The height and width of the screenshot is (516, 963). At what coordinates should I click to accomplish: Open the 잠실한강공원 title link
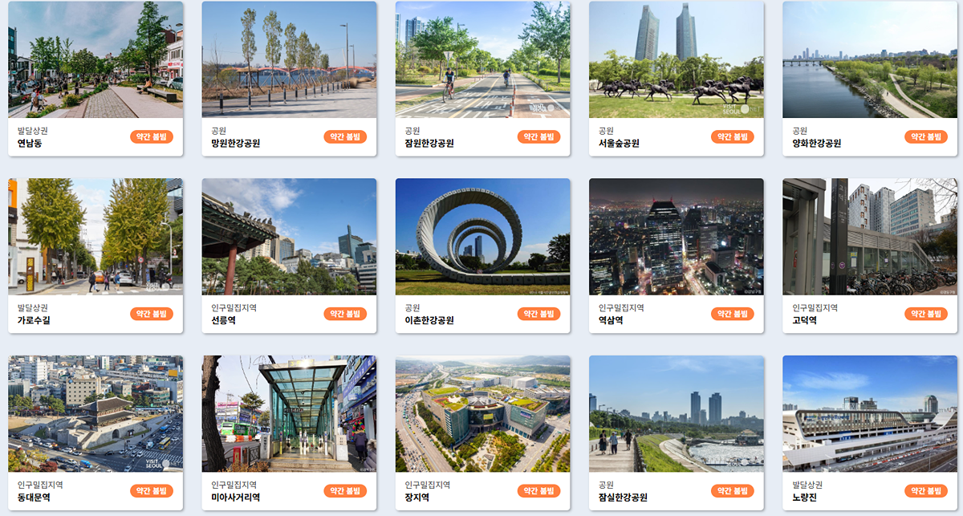(x=623, y=498)
